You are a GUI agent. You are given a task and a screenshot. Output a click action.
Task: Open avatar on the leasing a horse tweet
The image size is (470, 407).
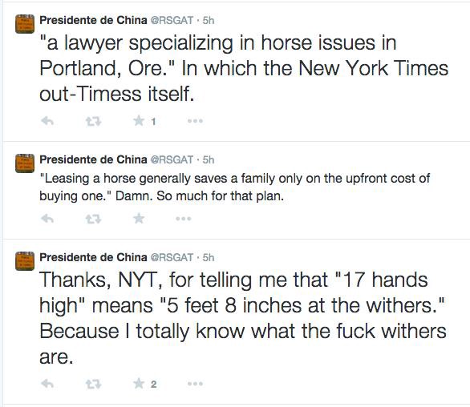[25, 163]
